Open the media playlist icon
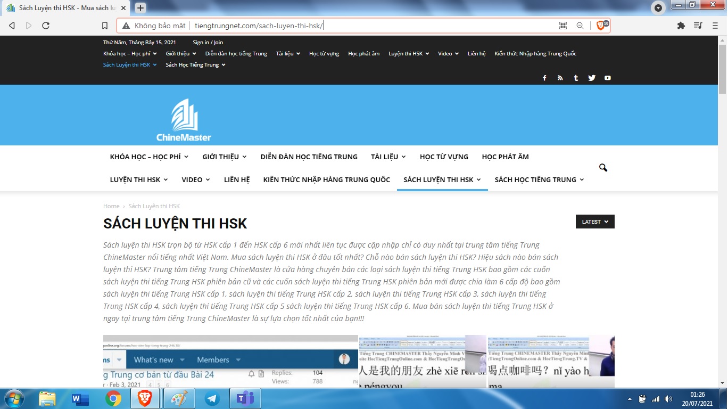The image size is (728, 409). click(698, 26)
